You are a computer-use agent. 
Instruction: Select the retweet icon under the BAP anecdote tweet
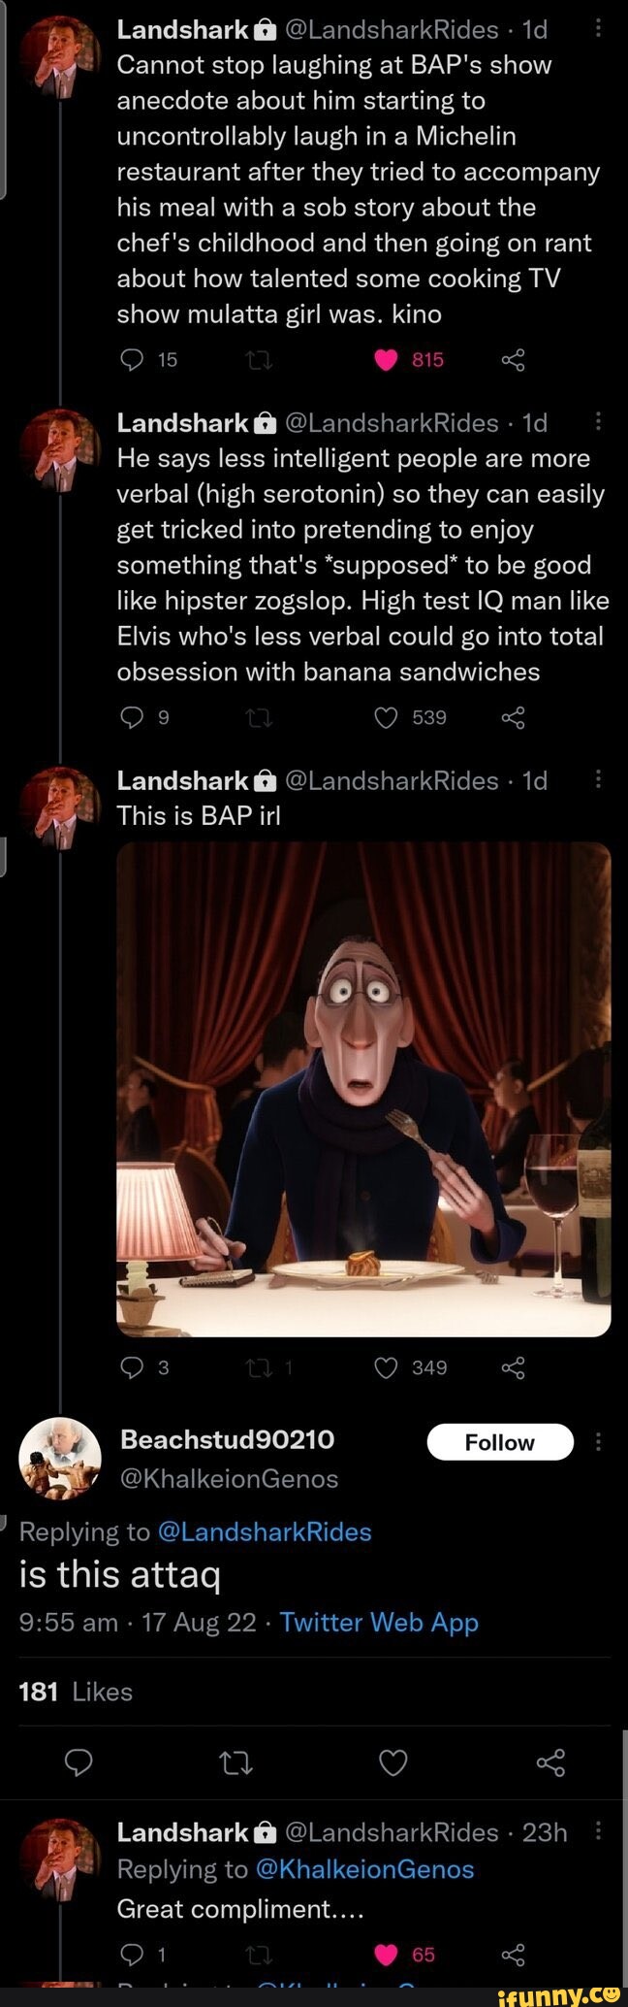coord(257,359)
